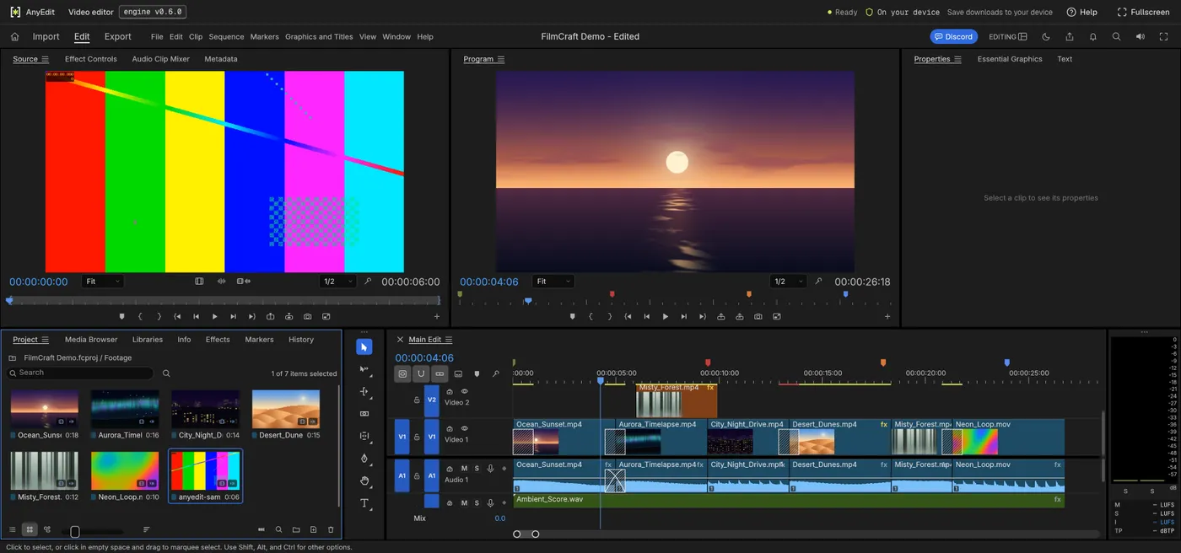Play the Program monitor sequence
This screenshot has width=1181, height=553.
click(x=665, y=316)
